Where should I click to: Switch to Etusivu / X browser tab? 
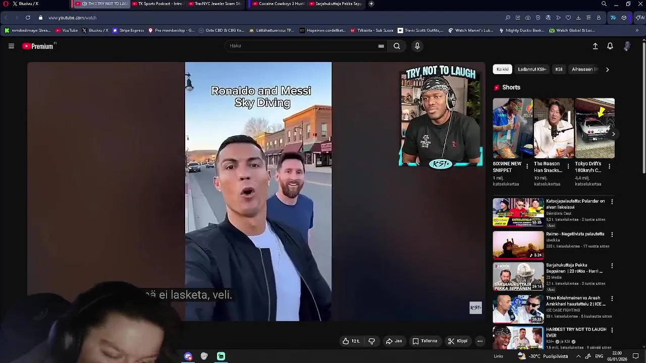tap(26, 4)
